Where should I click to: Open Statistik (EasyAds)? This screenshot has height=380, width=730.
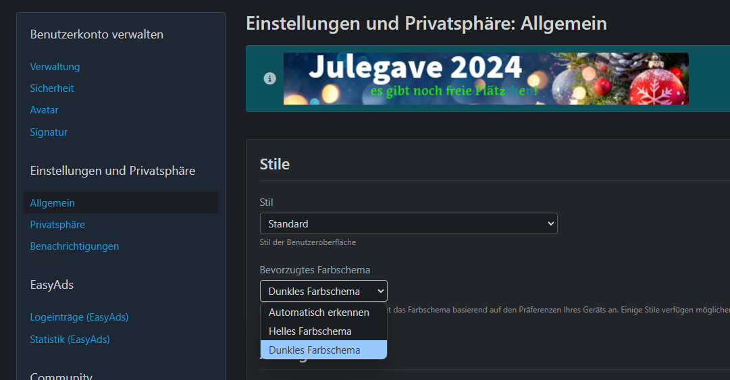click(70, 340)
